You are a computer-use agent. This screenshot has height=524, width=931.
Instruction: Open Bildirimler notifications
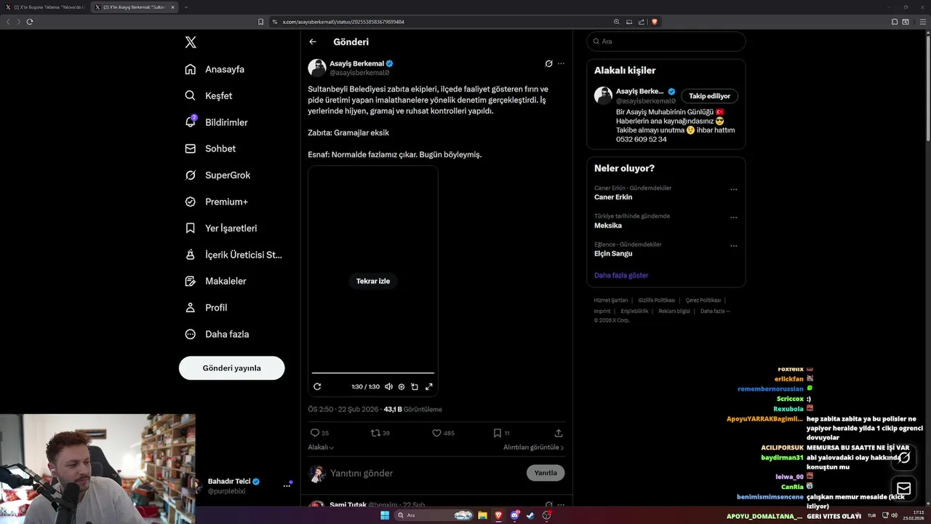216,122
